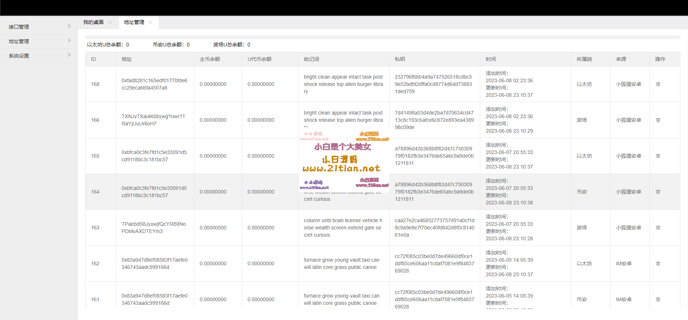
Task: Open 系统设置 in the sidebar
Action: click(19, 56)
